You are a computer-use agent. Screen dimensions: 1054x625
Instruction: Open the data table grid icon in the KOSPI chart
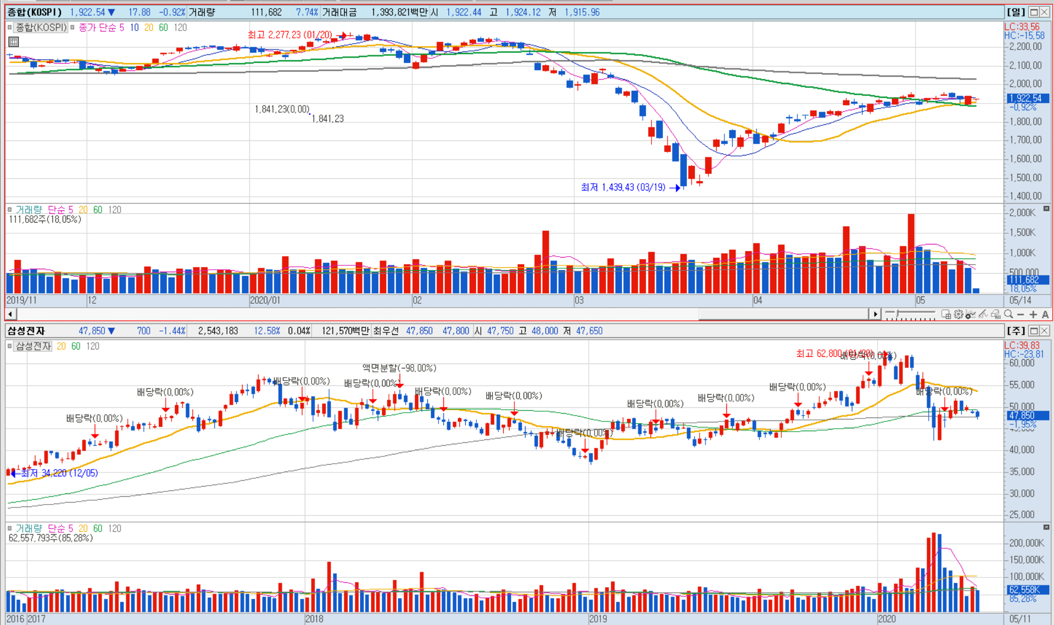[x=14, y=42]
